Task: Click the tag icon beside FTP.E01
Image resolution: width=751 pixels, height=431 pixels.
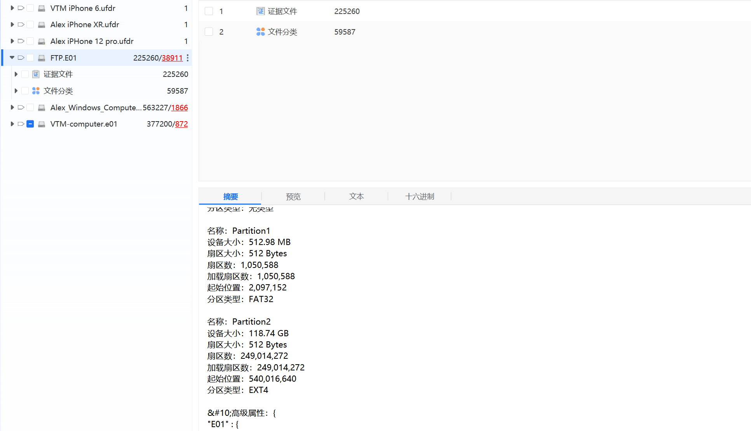Action: [21, 58]
